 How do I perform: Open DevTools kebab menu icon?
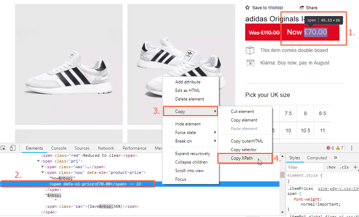click(x=352, y=148)
